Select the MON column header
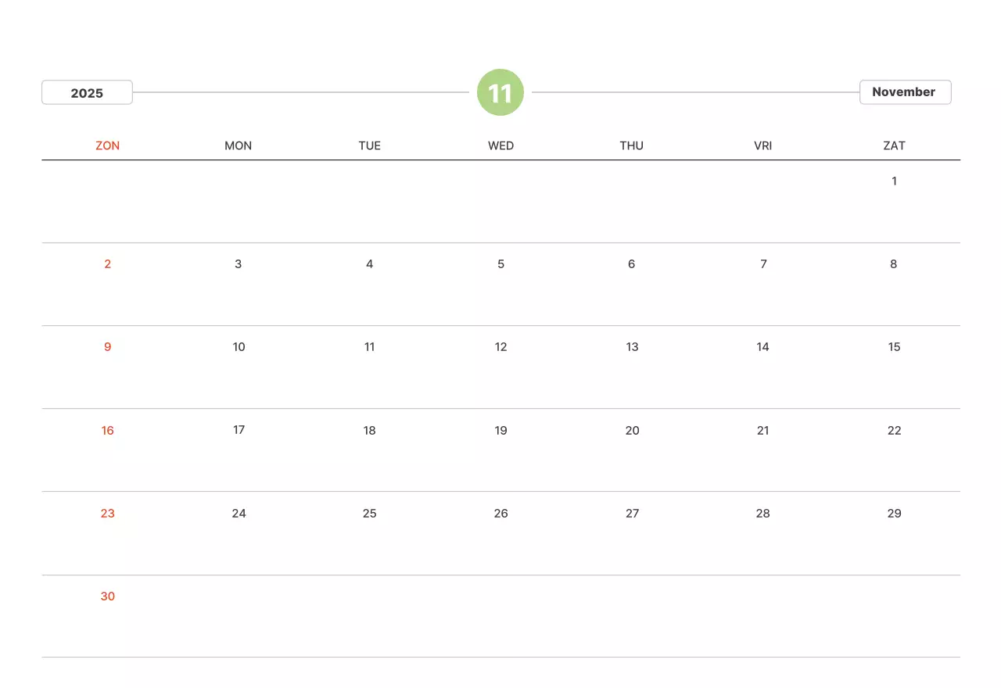Screen dimensions: 1001x688 239,145
